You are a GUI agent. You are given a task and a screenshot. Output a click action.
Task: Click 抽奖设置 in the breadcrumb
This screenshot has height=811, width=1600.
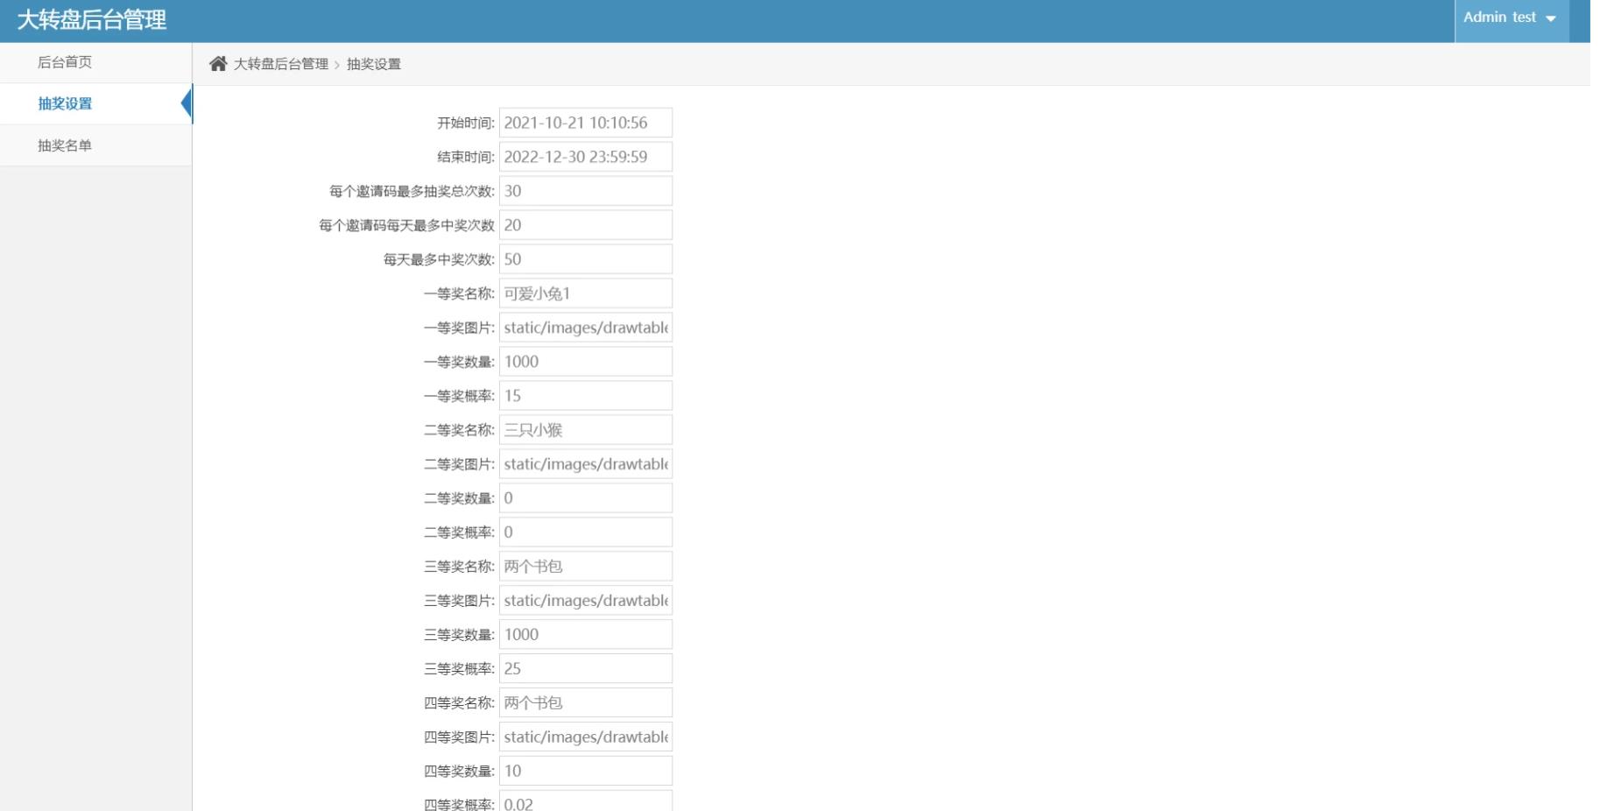(373, 64)
